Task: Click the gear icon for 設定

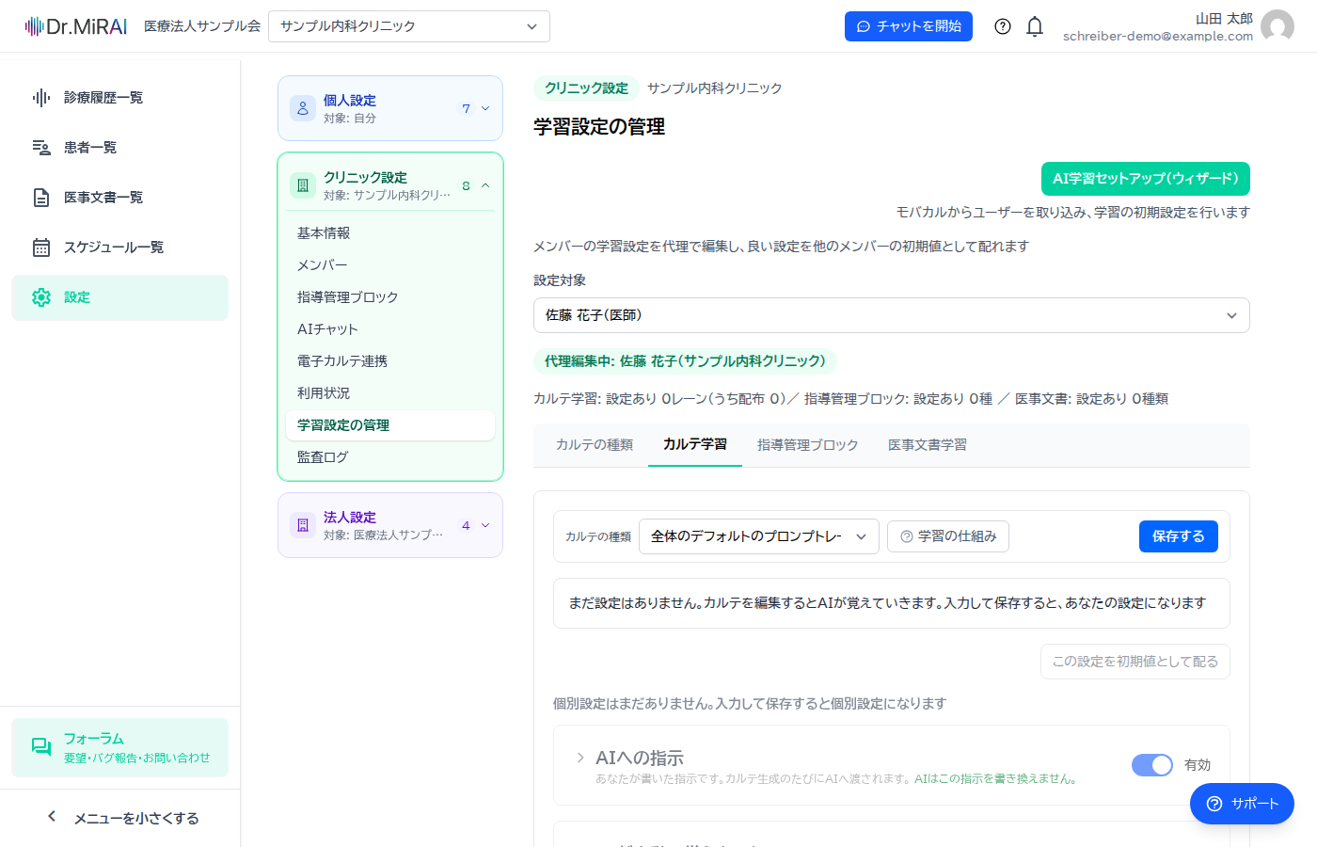Action: (41, 297)
